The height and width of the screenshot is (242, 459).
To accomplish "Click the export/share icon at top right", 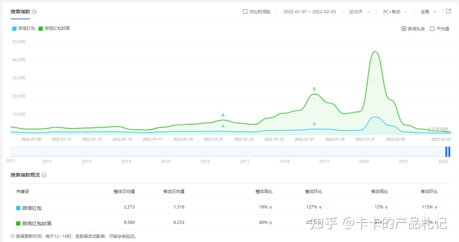I will pos(448,11).
